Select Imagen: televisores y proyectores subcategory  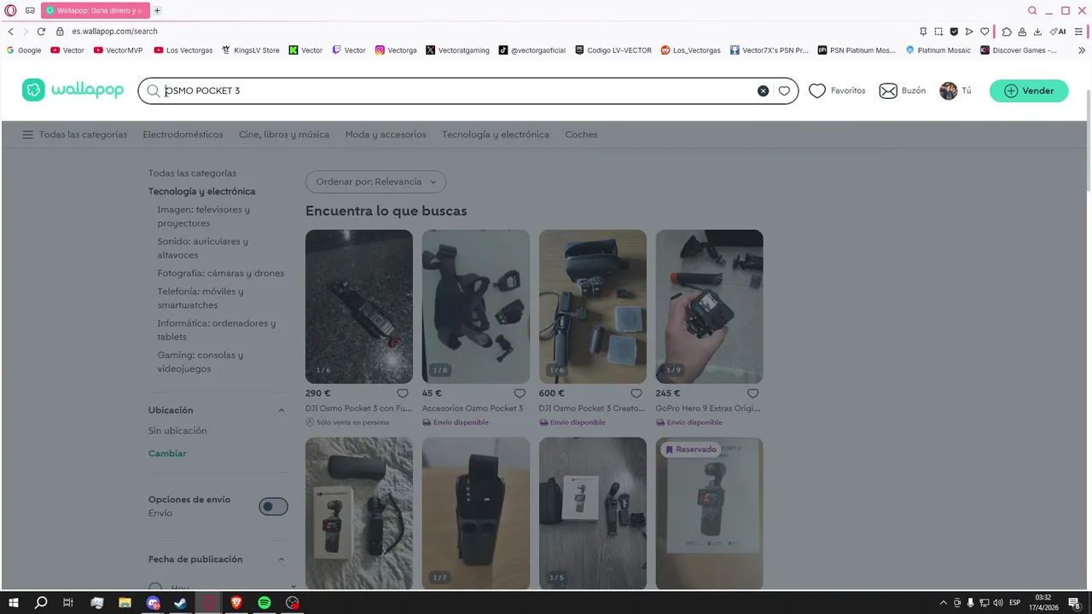pos(204,217)
